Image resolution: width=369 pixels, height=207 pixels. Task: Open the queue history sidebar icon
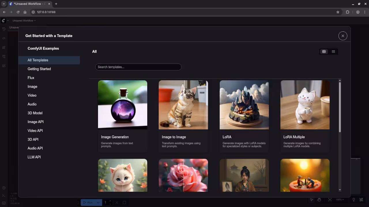4,29
